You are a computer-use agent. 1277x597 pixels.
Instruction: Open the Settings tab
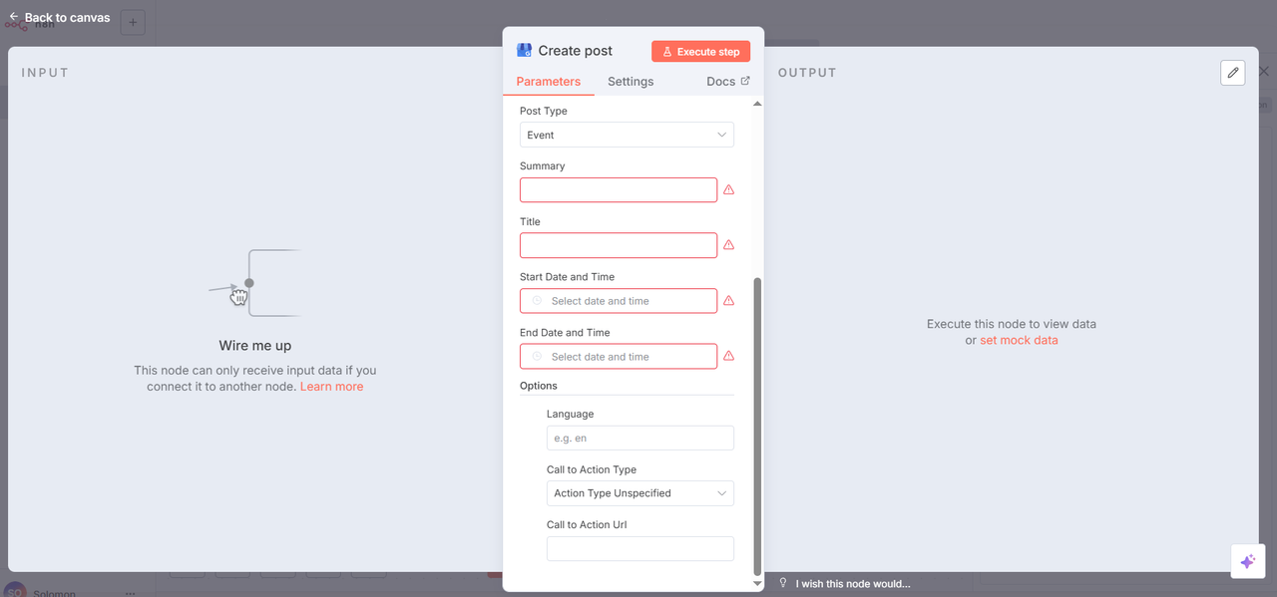631,82
